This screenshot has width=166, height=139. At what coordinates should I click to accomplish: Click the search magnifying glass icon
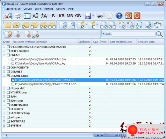(x=159, y=34)
